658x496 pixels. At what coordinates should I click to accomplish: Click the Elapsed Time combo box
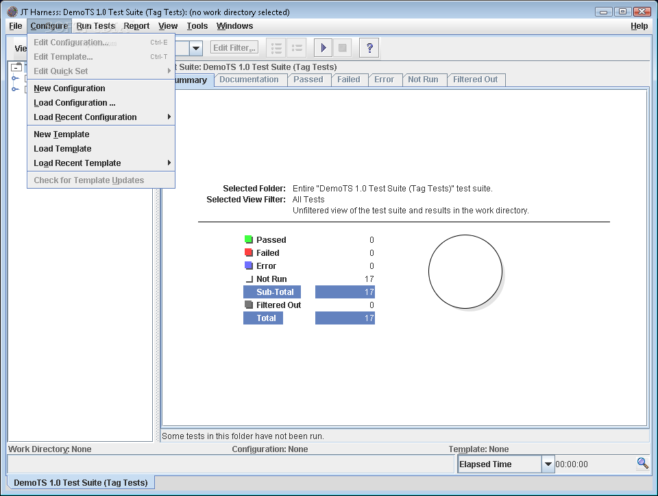506,464
